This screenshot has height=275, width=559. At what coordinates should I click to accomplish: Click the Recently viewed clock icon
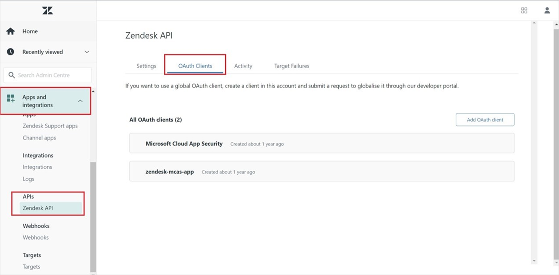point(10,52)
